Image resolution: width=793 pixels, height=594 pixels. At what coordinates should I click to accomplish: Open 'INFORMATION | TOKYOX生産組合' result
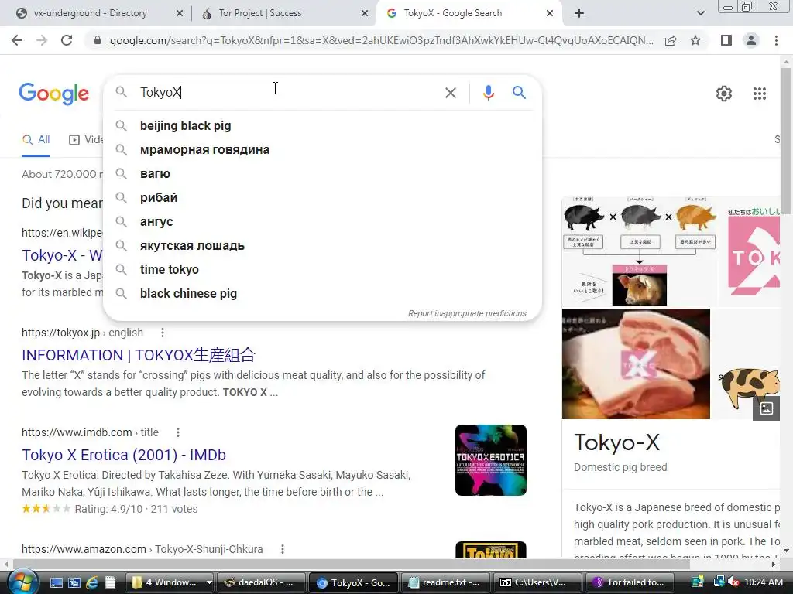(x=139, y=355)
